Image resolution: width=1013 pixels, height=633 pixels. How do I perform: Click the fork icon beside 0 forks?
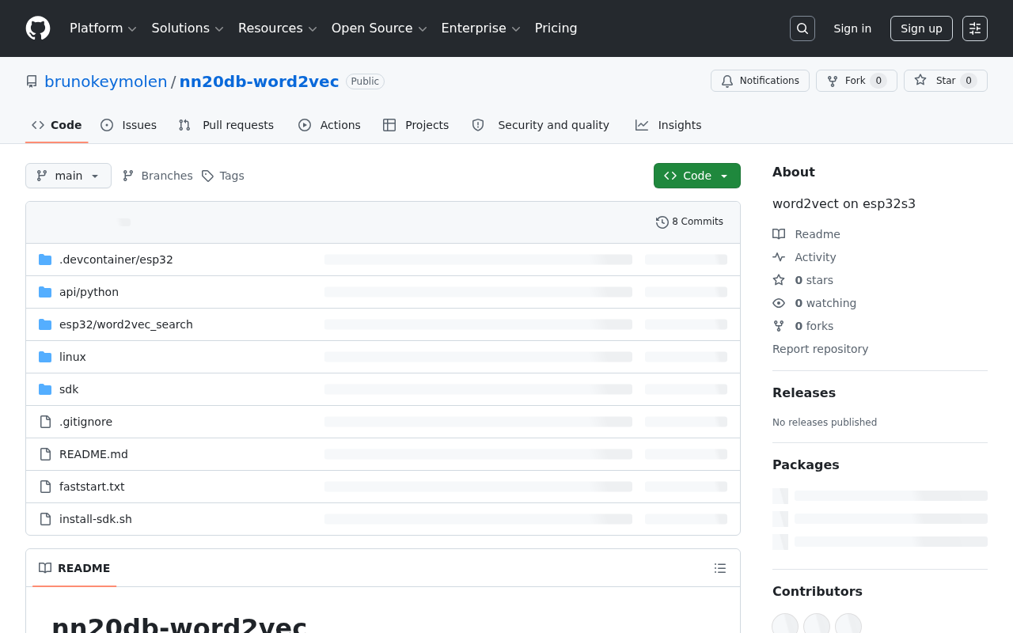pyautogui.click(x=779, y=326)
